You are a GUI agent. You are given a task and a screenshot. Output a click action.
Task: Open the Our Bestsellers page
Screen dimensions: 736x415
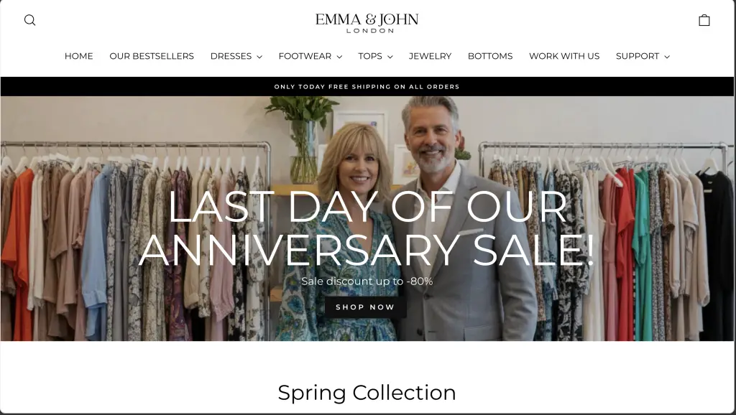(x=152, y=56)
